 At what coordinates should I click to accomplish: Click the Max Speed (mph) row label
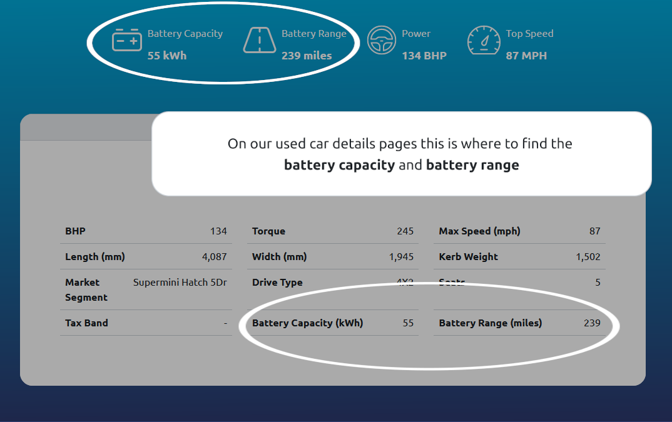pos(479,231)
